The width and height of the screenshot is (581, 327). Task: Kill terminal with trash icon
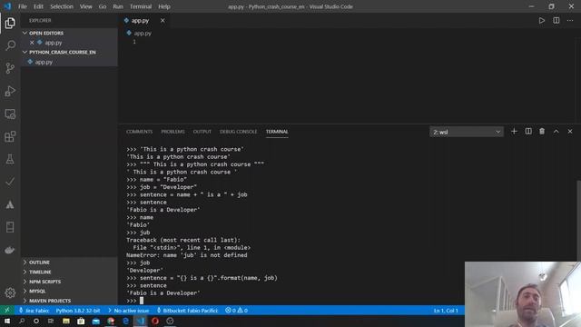(x=542, y=131)
